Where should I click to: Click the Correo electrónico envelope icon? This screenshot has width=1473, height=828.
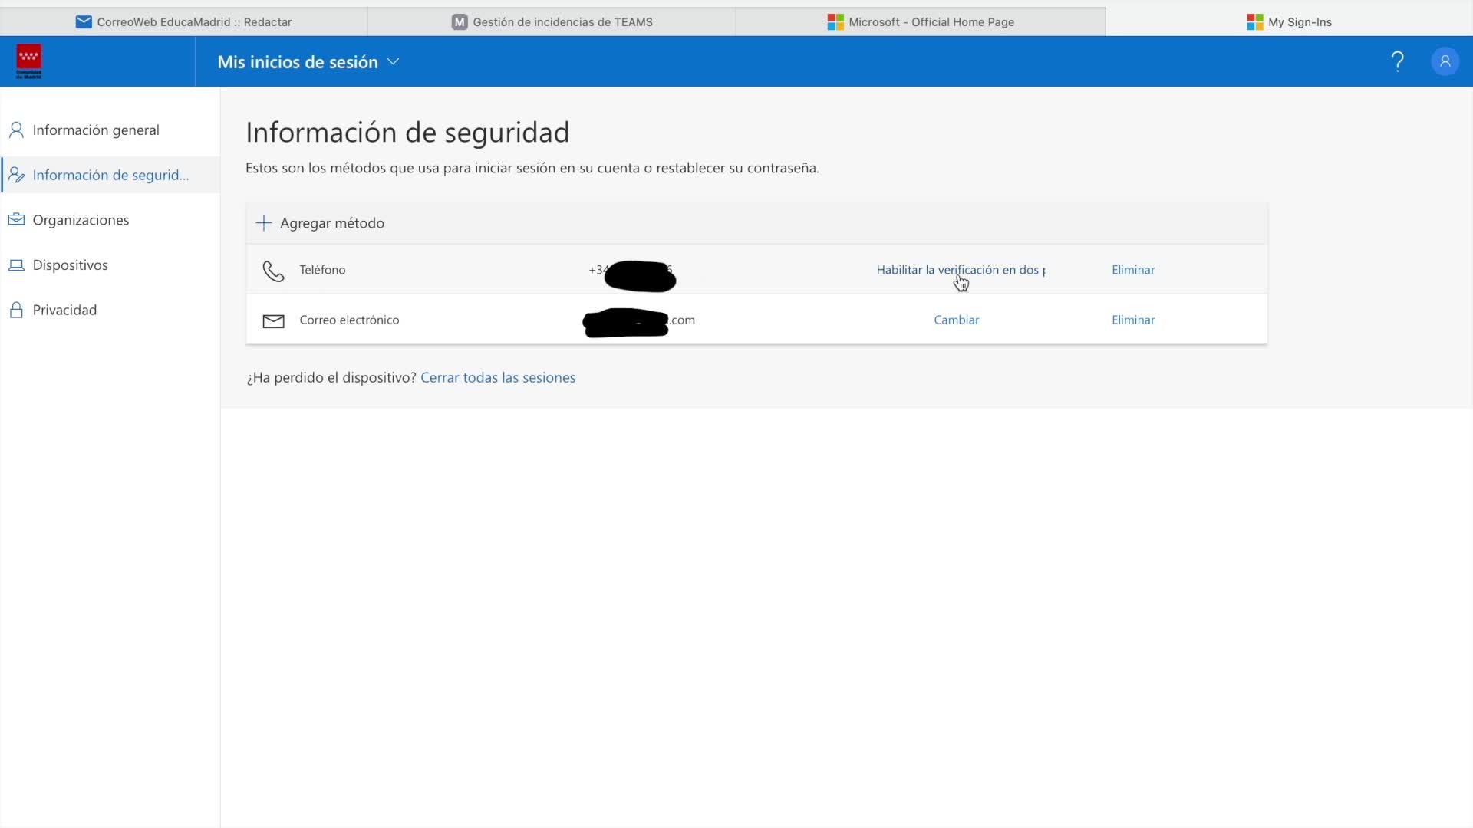(273, 320)
